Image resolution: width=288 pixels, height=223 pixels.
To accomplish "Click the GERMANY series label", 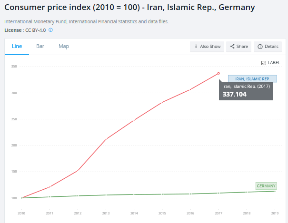I will (266, 186).
